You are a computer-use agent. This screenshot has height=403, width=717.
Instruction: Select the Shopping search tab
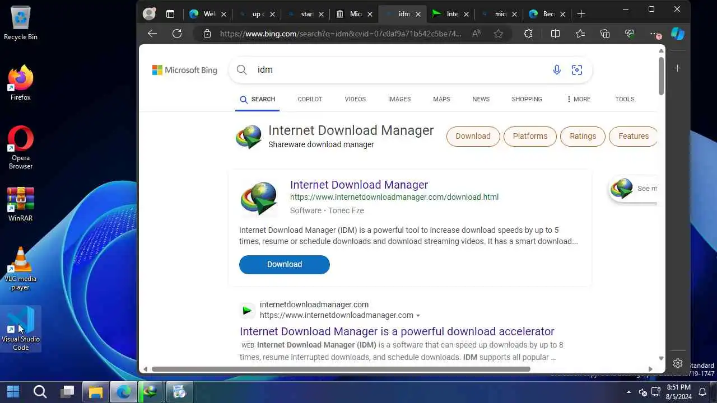click(x=527, y=99)
